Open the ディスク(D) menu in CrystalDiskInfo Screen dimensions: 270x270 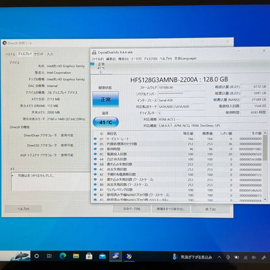point(151,58)
